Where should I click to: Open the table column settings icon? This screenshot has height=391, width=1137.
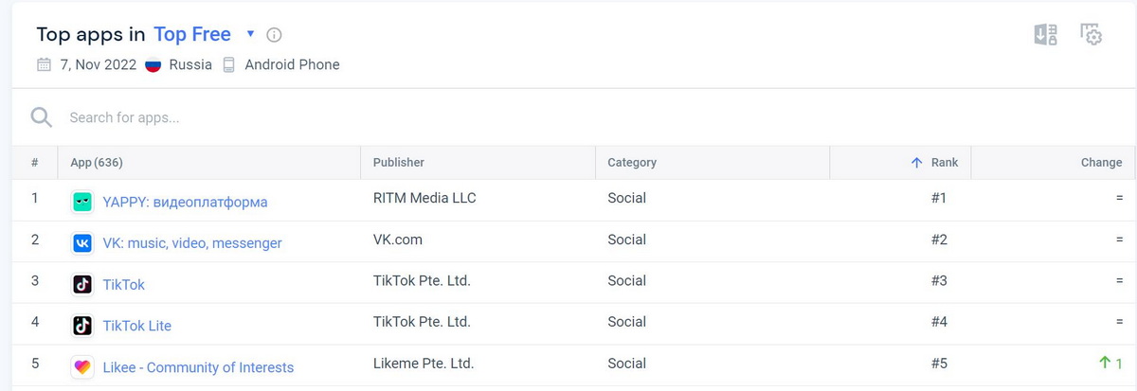point(1092,35)
